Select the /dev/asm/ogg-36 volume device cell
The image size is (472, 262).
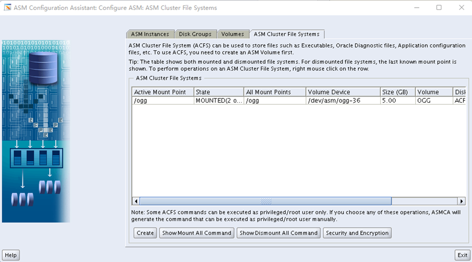[x=343, y=100]
